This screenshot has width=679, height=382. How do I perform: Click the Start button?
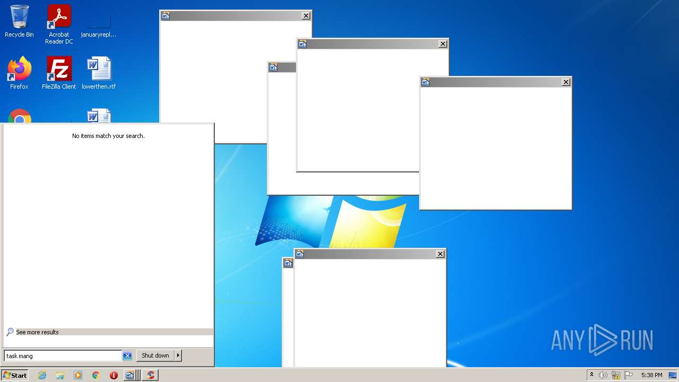tap(15, 375)
